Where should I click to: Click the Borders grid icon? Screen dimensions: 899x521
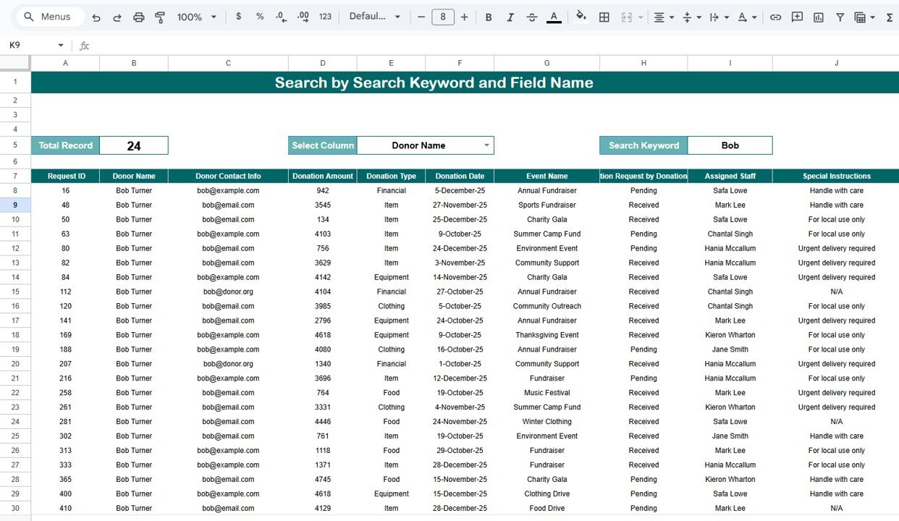coord(604,17)
